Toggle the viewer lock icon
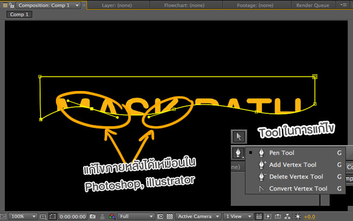353x221 pixels. pos(12,5)
